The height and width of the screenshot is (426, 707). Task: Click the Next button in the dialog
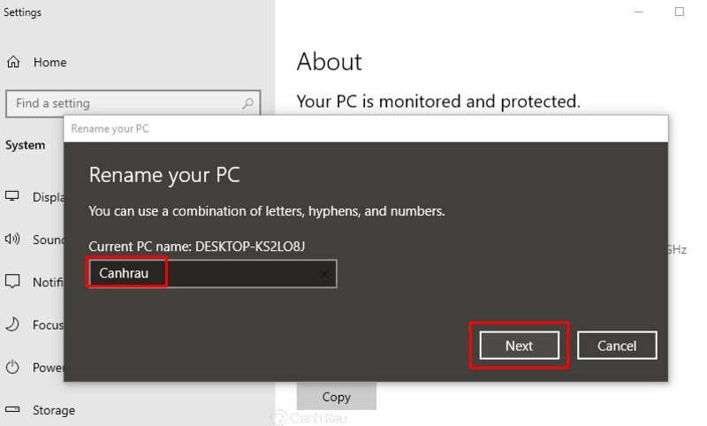[519, 346]
